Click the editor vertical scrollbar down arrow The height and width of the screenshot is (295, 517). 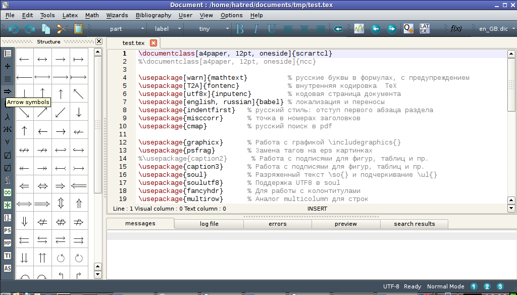click(x=511, y=208)
